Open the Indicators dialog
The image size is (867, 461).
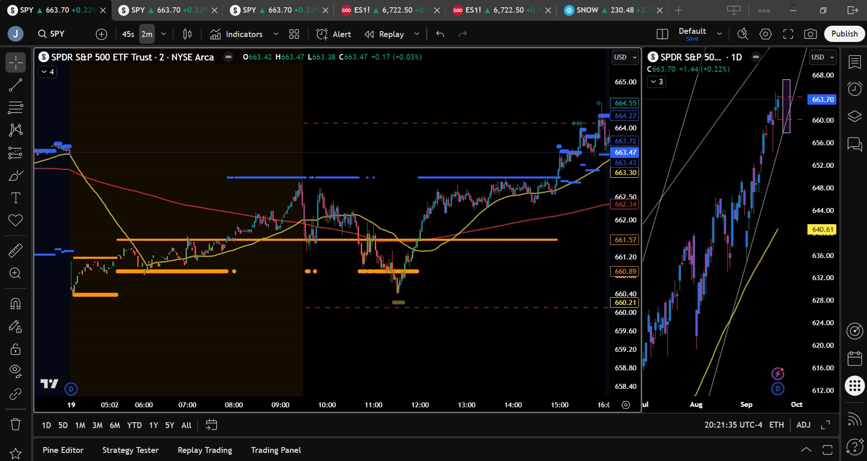[x=236, y=34]
